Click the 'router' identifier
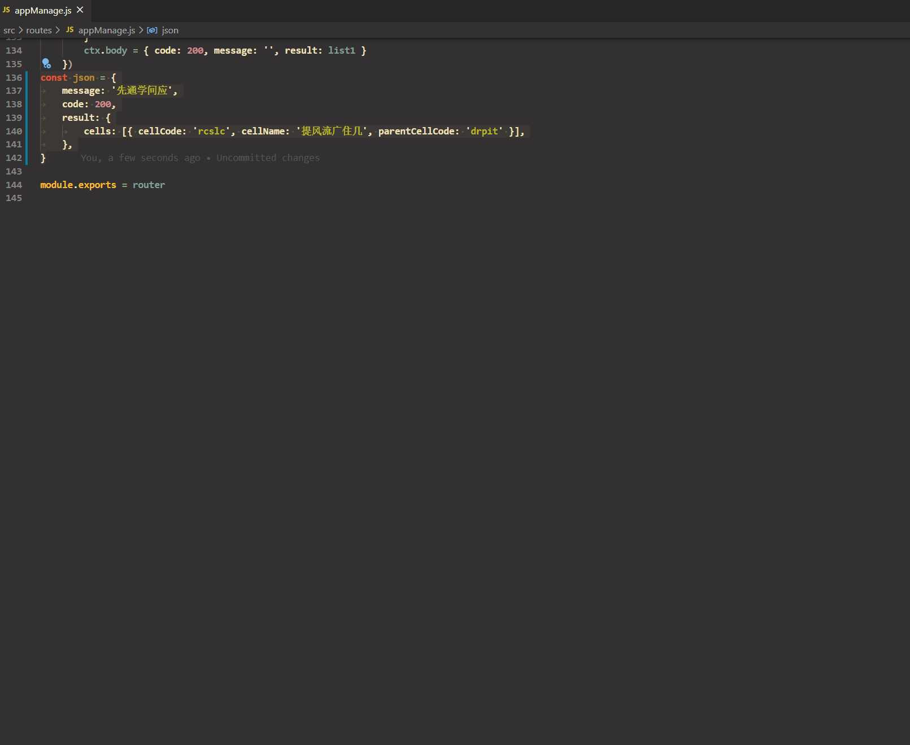 pyautogui.click(x=149, y=185)
